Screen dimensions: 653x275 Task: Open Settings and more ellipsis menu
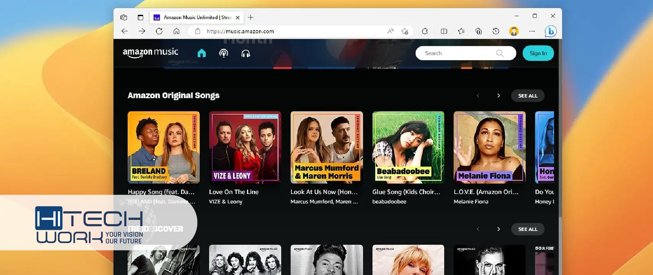click(532, 31)
